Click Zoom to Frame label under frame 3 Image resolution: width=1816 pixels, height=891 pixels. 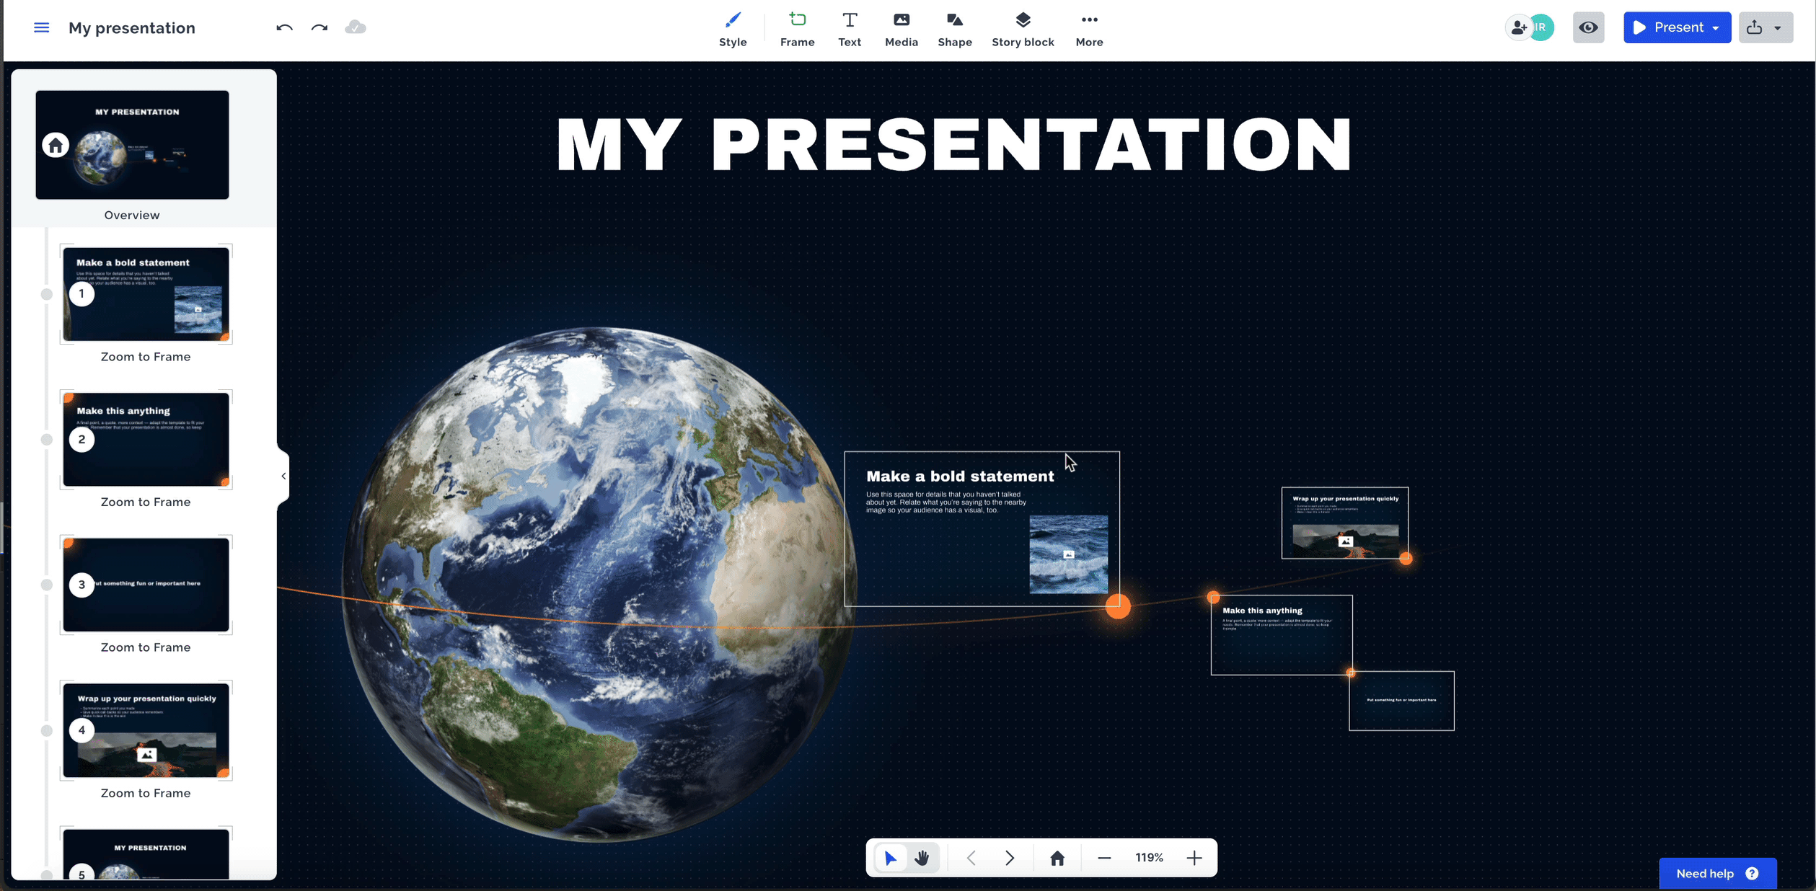(146, 647)
